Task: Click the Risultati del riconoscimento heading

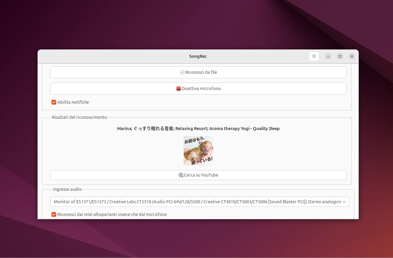Action: pos(79,117)
